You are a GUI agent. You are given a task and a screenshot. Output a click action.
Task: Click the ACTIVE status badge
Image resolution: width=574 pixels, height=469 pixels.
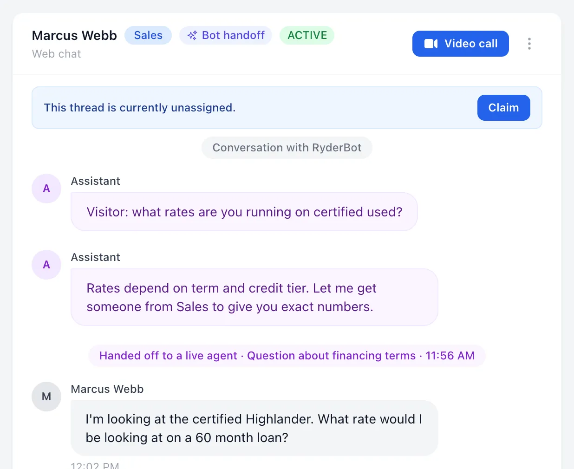coord(307,35)
